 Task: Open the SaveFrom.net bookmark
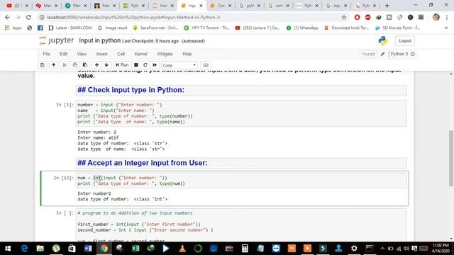coord(155,28)
